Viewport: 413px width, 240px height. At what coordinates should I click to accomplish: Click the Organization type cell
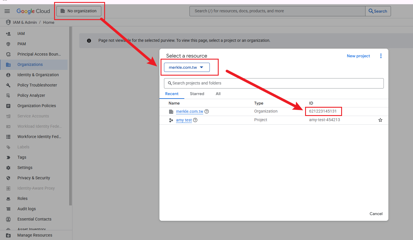pyautogui.click(x=266, y=111)
